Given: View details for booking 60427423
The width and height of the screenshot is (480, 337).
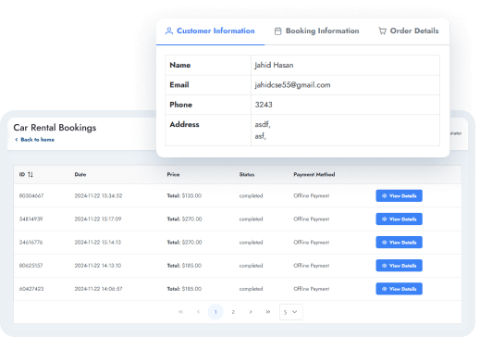Looking at the screenshot, I should click(399, 289).
